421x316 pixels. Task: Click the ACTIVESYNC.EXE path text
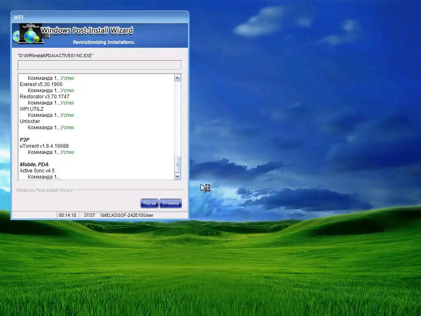(x=56, y=56)
